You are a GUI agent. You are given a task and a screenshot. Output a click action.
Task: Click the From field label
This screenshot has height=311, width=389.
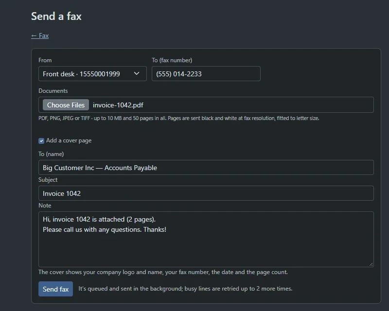point(45,60)
